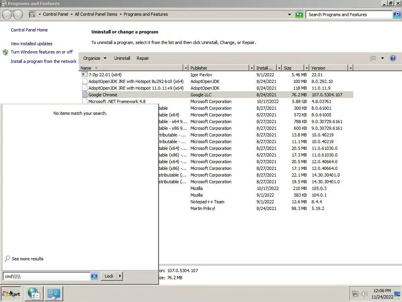Open the View installed updates link
This screenshot has height=302, width=402.
[31, 44]
